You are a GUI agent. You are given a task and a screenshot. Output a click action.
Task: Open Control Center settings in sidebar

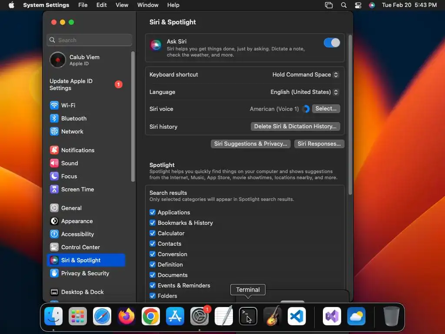[x=86, y=247]
